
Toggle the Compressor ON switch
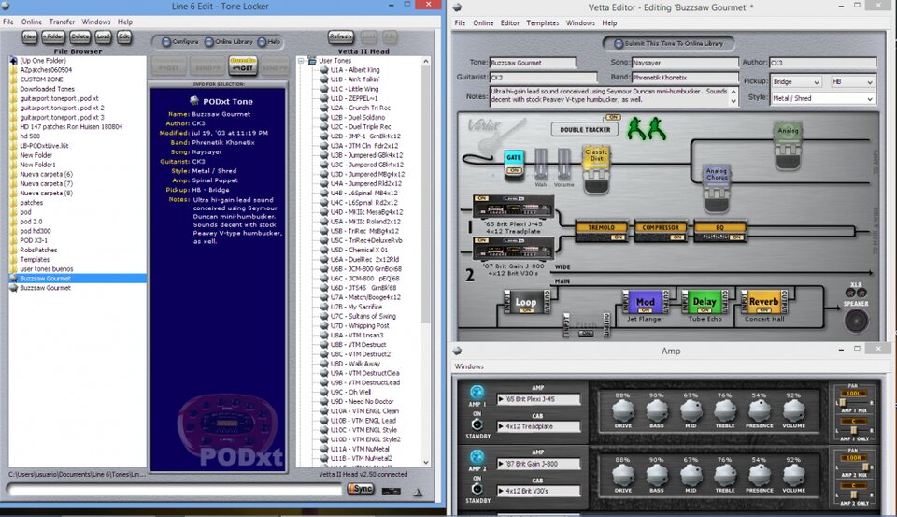(676, 237)
